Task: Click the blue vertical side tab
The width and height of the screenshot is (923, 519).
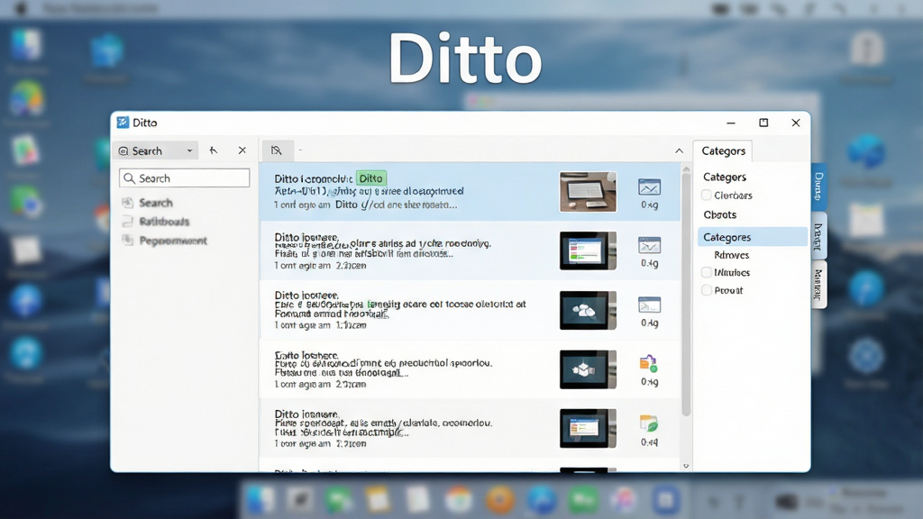Action: tap(818, 187)
